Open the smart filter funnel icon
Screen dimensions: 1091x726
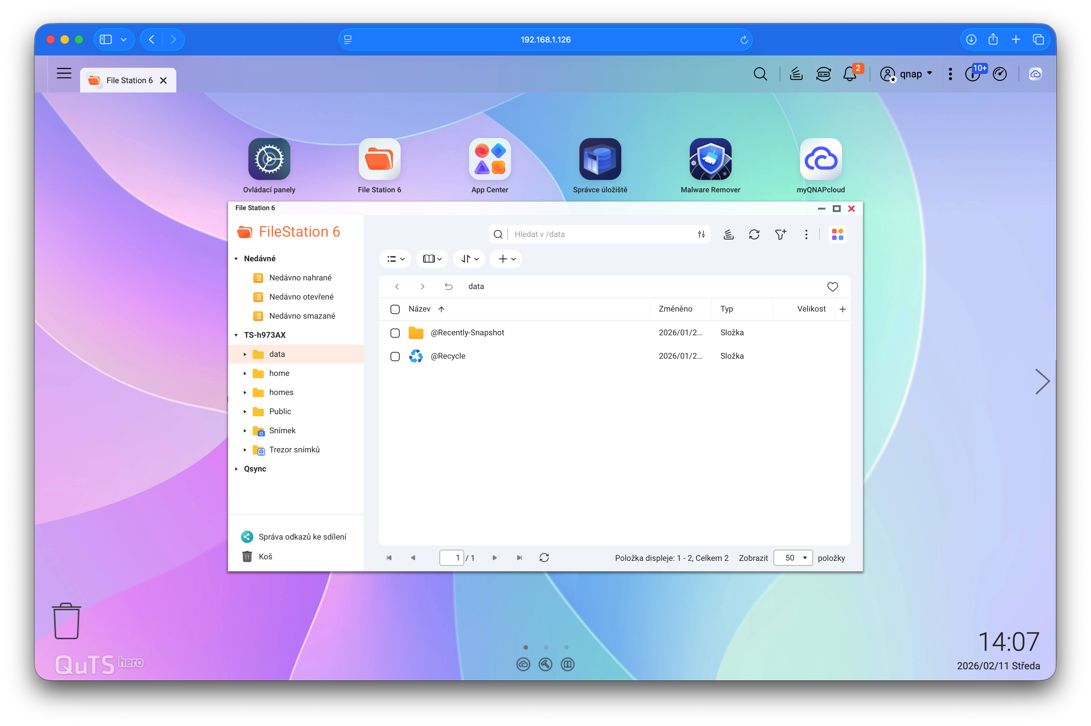coord(780,234)
